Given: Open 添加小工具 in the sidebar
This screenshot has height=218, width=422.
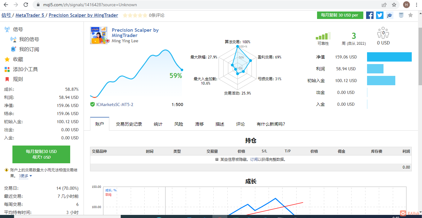Looking at the screenshot, I should [x=25, y=69].
